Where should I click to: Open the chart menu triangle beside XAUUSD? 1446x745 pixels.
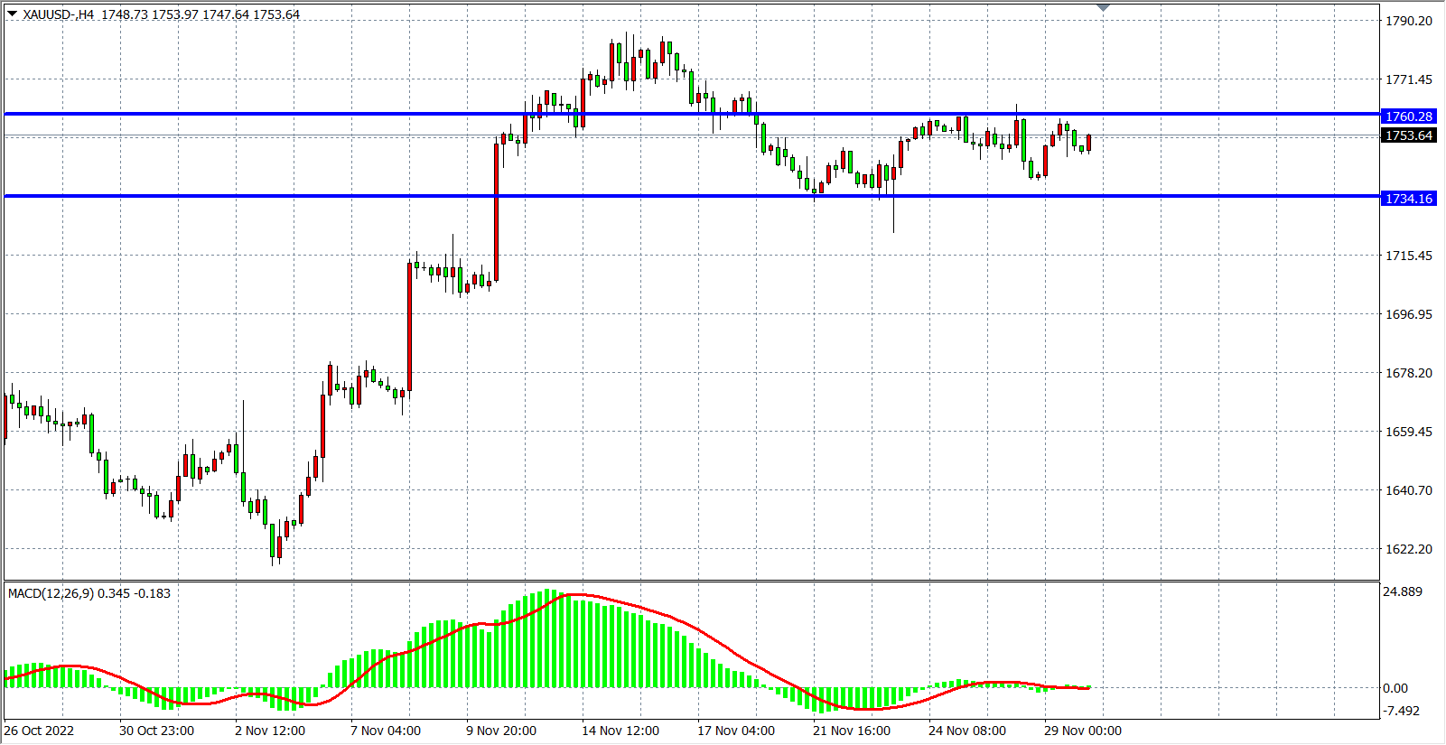tap(12, 14)
